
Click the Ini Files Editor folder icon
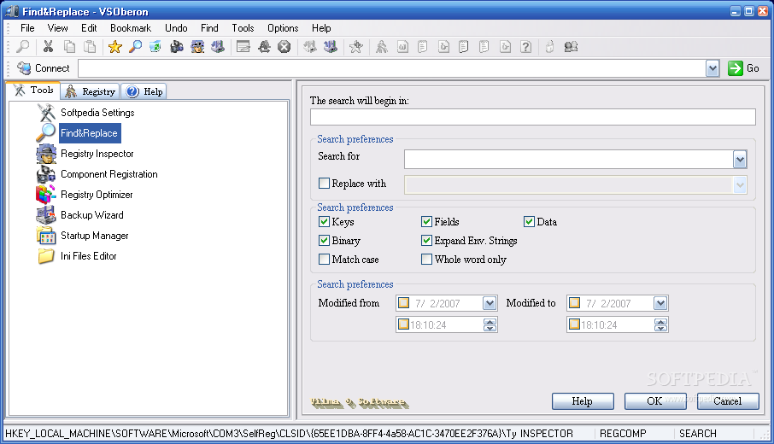pos(46,256)
